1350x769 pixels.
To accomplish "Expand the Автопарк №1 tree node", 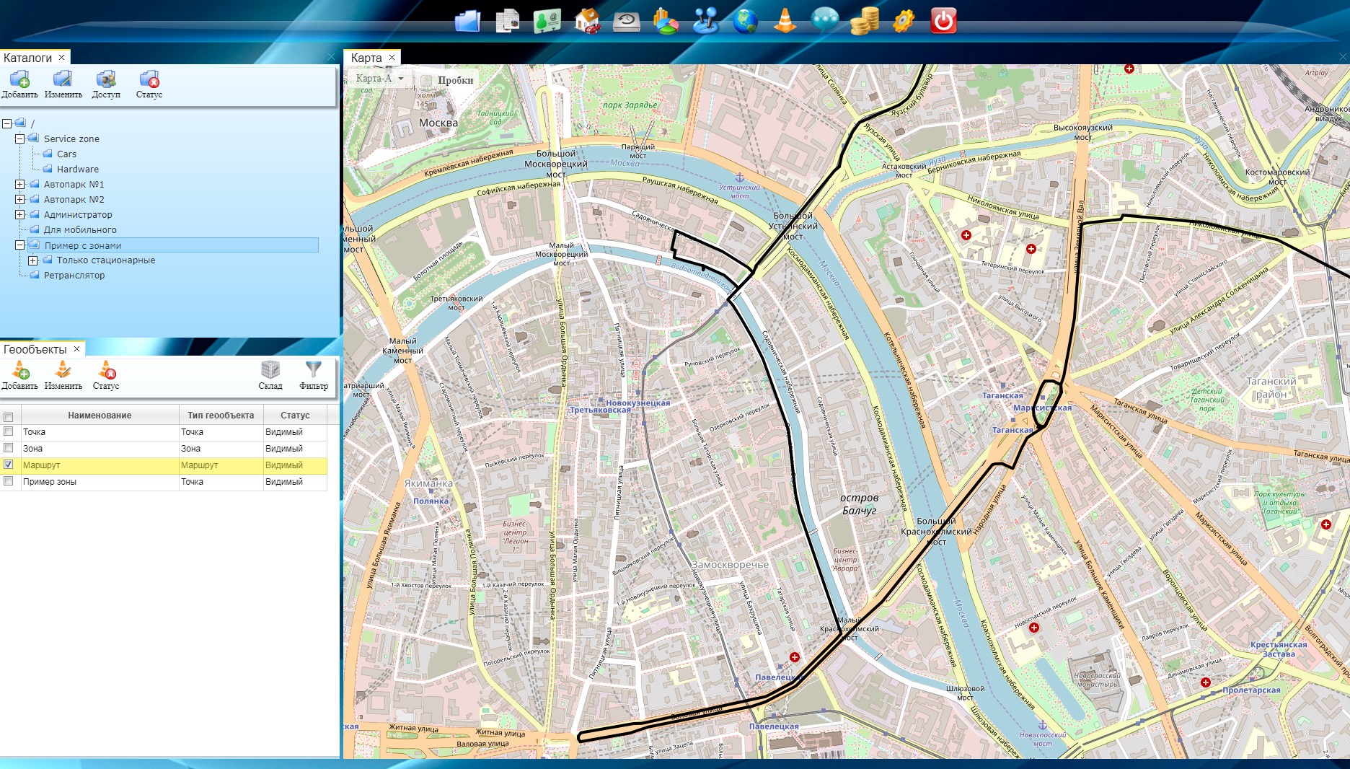I will (20, 184).
